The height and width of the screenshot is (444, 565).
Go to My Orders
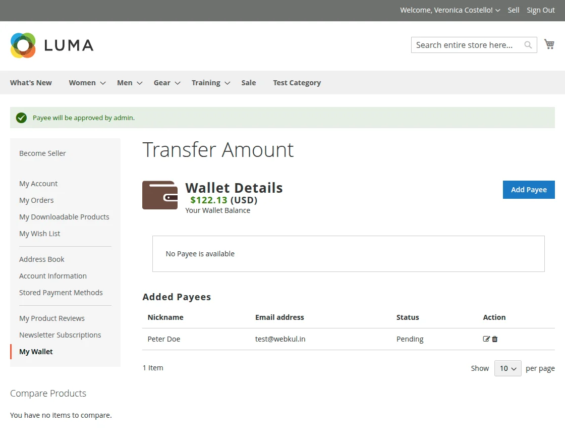click(x=36, y=200)
